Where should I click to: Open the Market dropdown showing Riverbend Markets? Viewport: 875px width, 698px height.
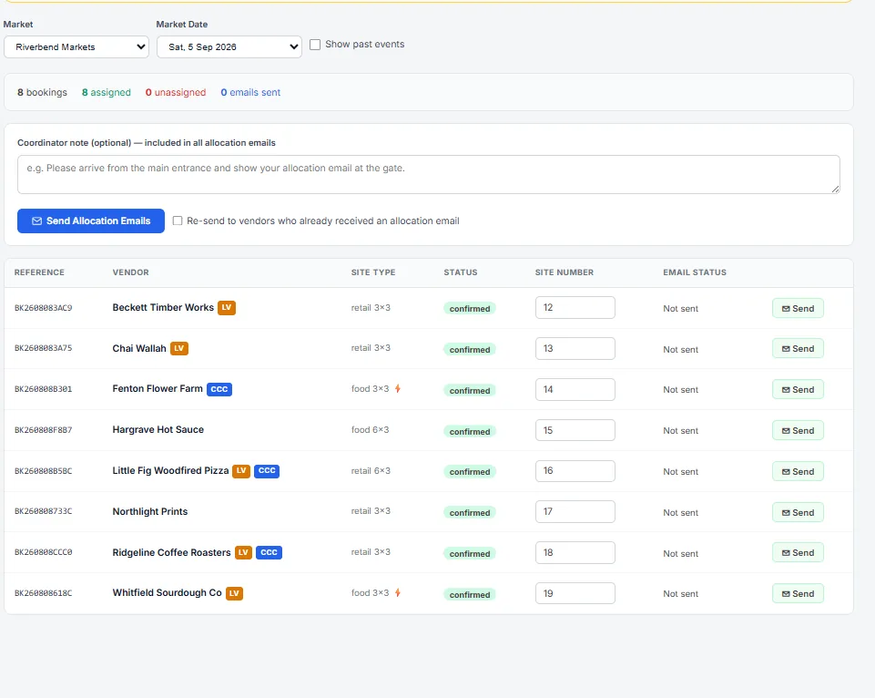tap(76, 46)
